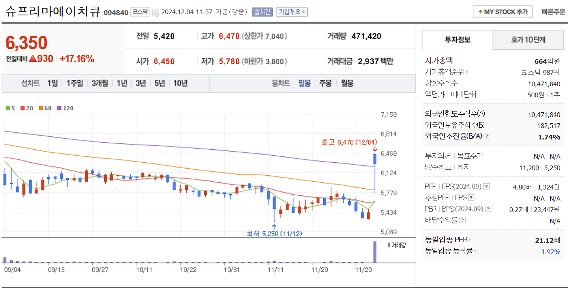Switch to the 호가10단계 tab
This screenshot has height=288, width=568.
[x=528, y=39]
